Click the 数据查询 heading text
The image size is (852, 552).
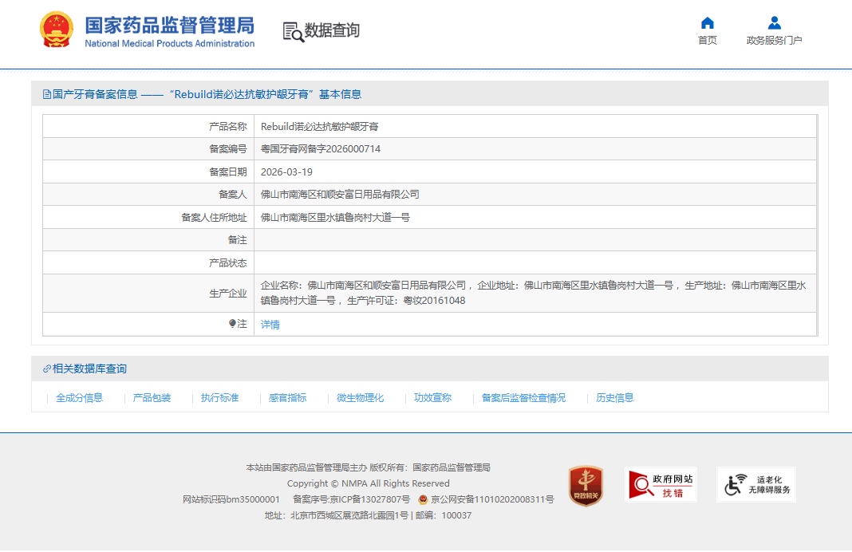click(332, 30)
